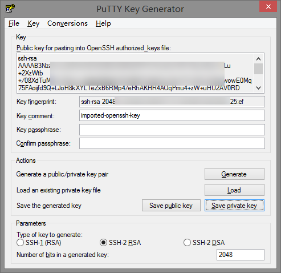Image resolution: width=281 pixels, height=273 pixels.
Task: Click the public key box scroll down arrow
Action: pos(258,88)
